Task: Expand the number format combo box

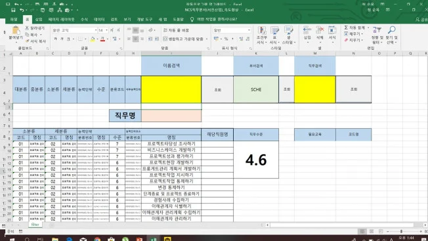Action: (x=249, y=30)
